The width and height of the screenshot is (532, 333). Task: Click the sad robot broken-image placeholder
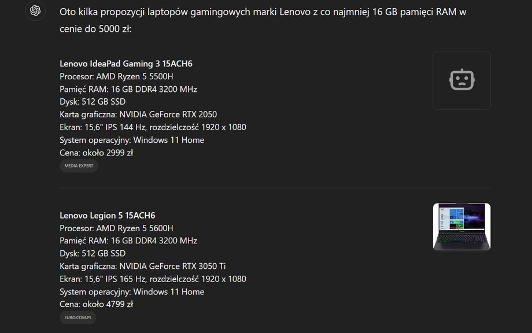(x=461, y=80)
